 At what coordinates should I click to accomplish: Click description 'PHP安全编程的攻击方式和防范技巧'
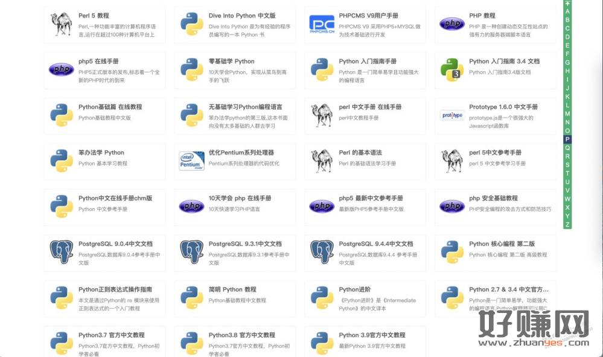(x=510, y=209)
